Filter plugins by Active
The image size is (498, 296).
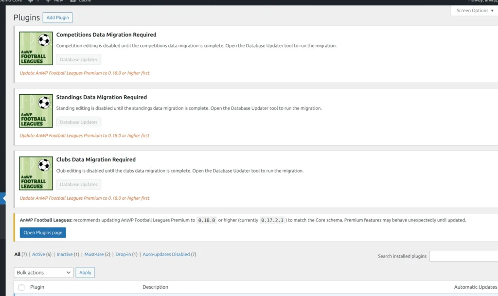[x=38, y=254]
